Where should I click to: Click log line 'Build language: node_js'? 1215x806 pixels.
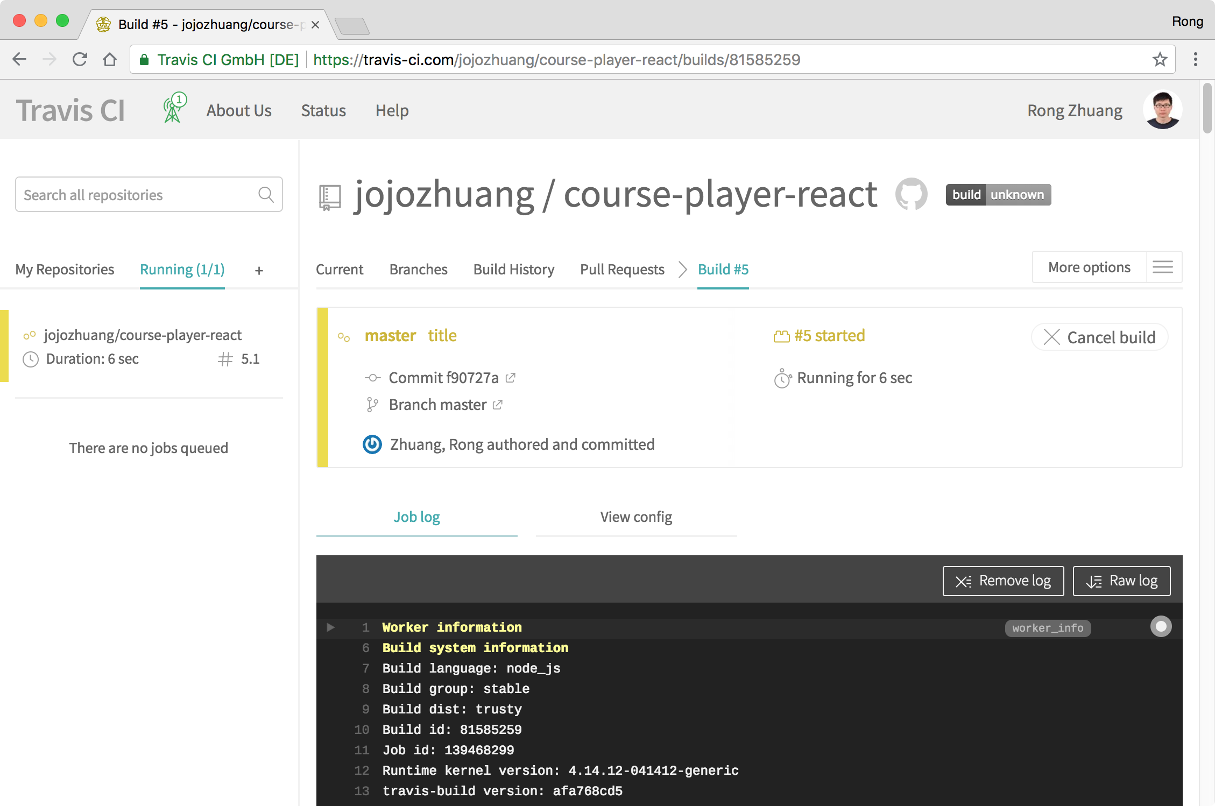(x=471, y=668)
